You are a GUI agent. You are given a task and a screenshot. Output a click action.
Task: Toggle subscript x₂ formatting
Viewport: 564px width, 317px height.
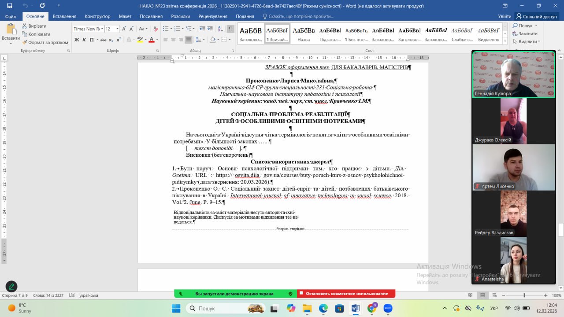coord(111,40)
